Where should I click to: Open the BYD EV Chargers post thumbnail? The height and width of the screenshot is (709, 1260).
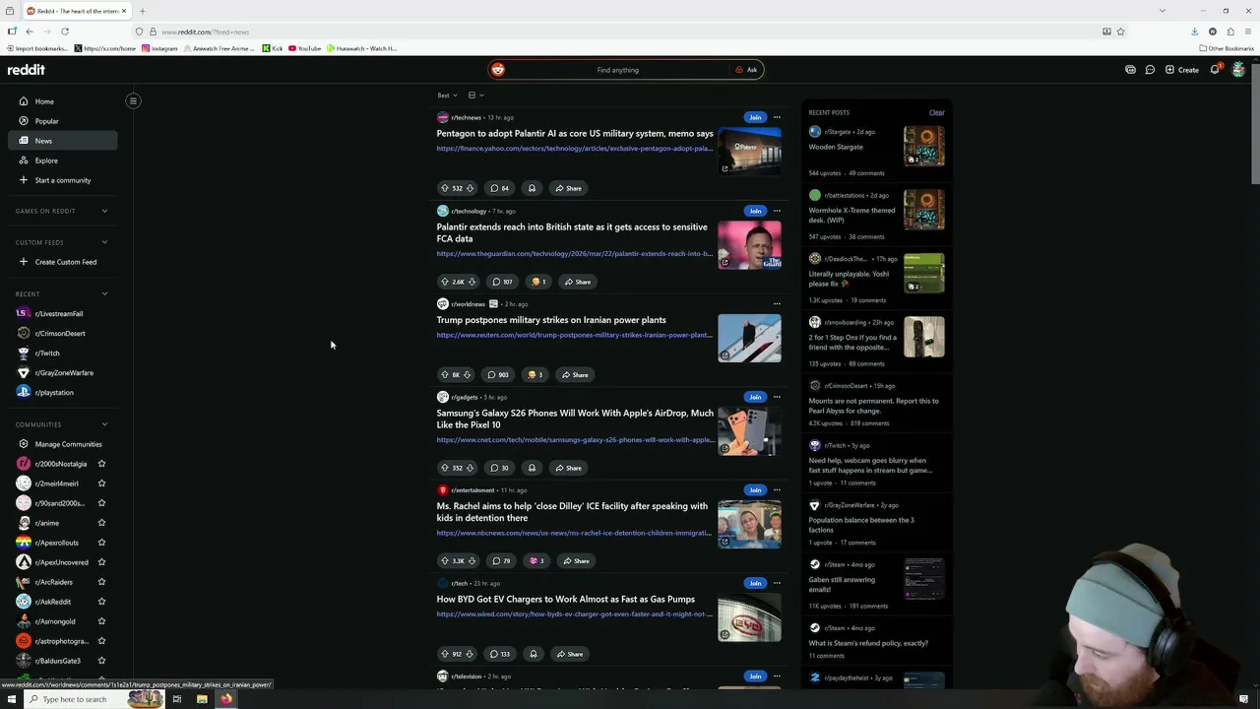tap(749, 617)
